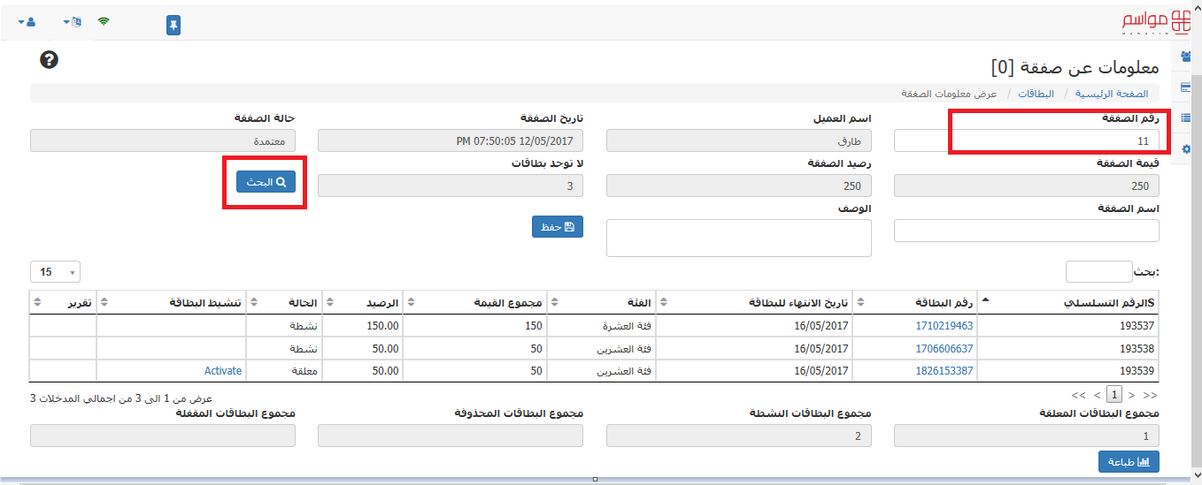Click the Mawasem logo
The height and width of the screenshot is (485, 1202).
(1157, 22)
